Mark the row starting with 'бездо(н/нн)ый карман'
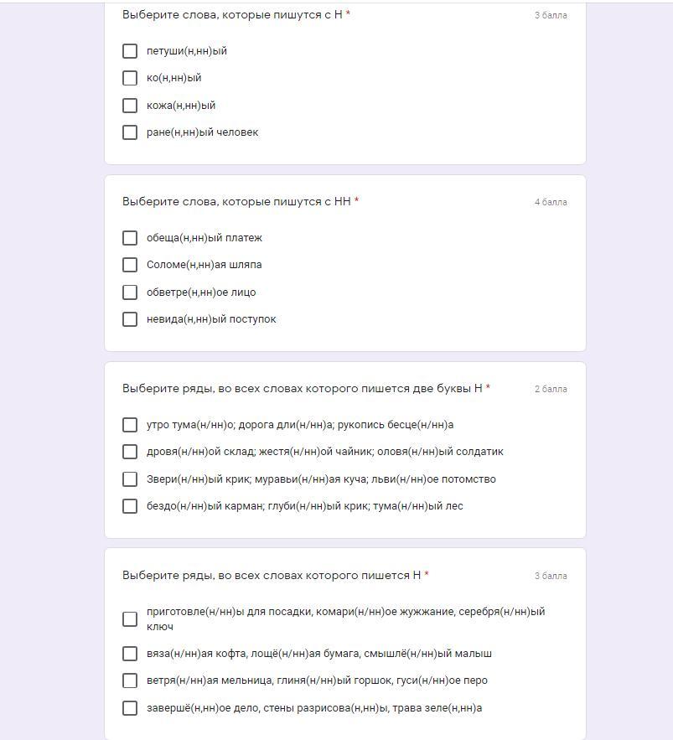 [x=130, y=506]
